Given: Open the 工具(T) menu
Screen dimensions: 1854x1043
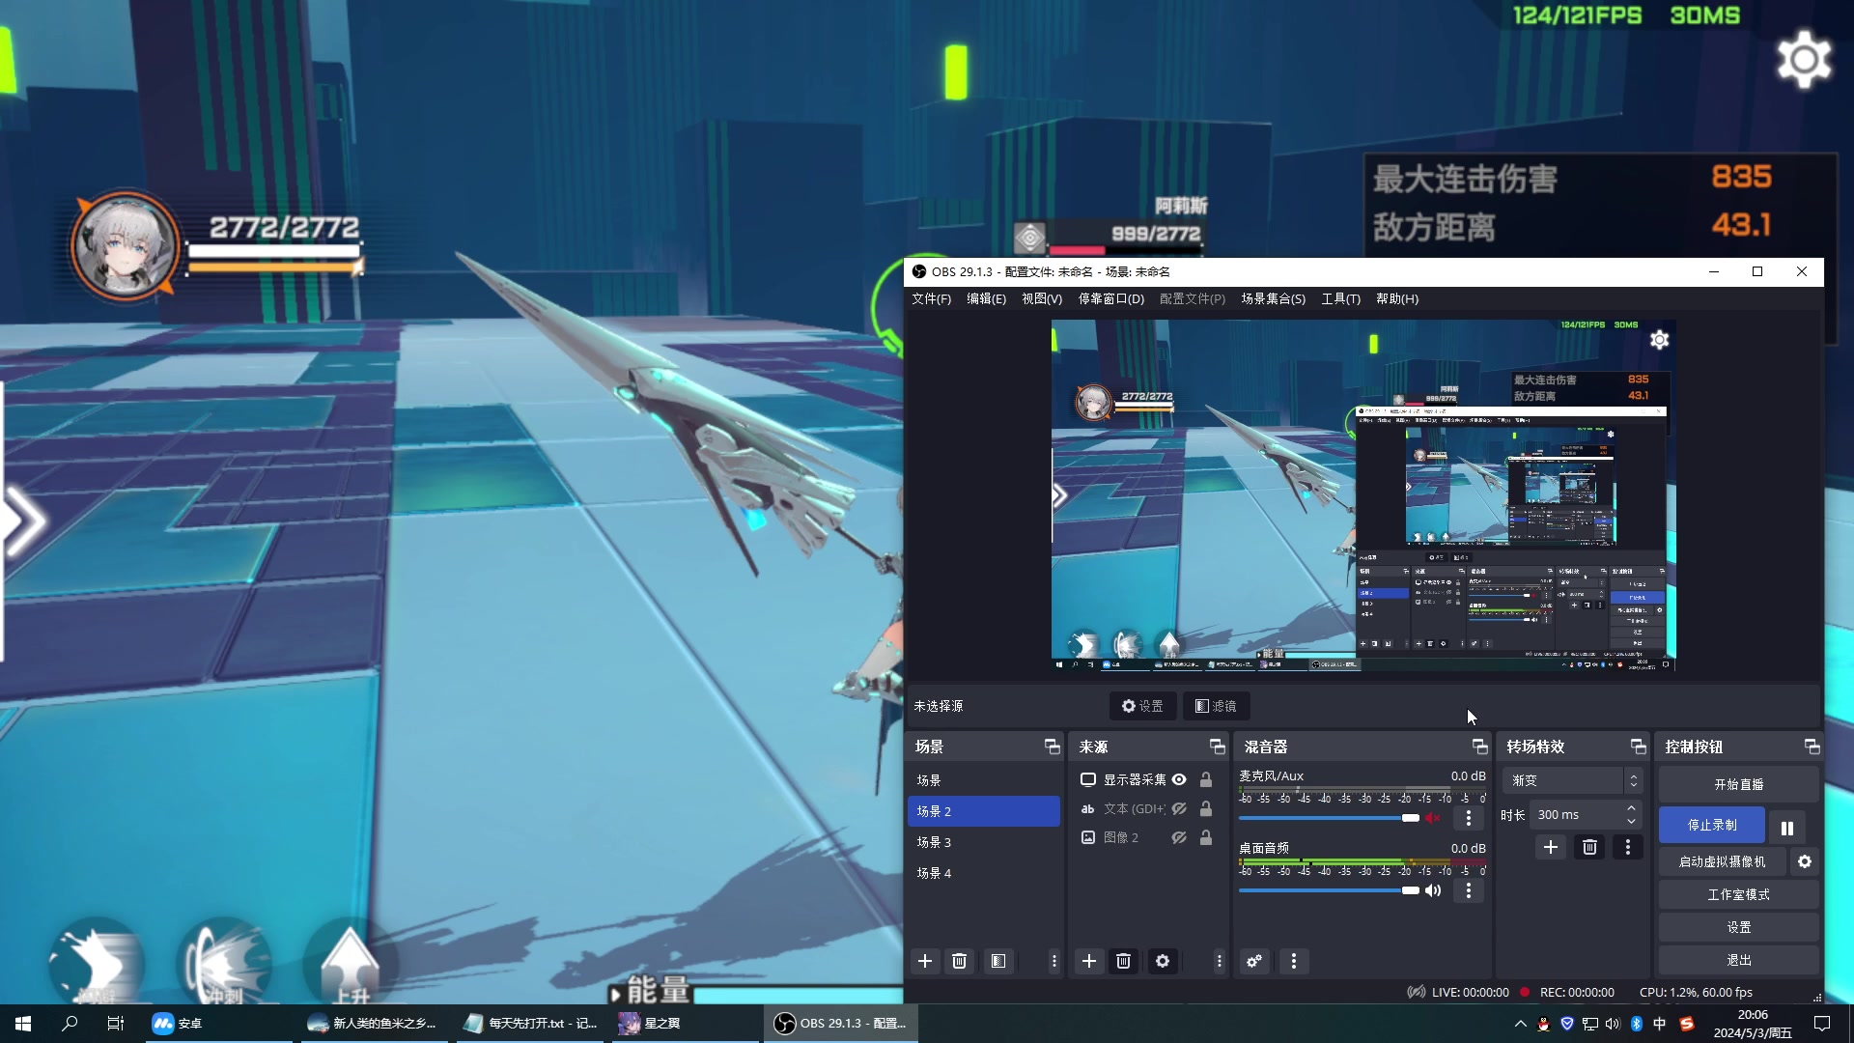Looking at the screenshot, I should pos(1340,299).
